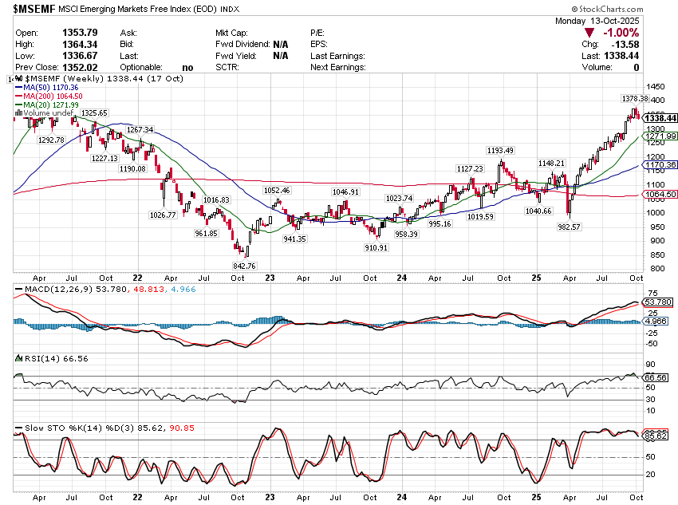Select the MA(50) blue legend line
Image resolution: width=678 pixels, height=505 pixels.
pos(18,88)
